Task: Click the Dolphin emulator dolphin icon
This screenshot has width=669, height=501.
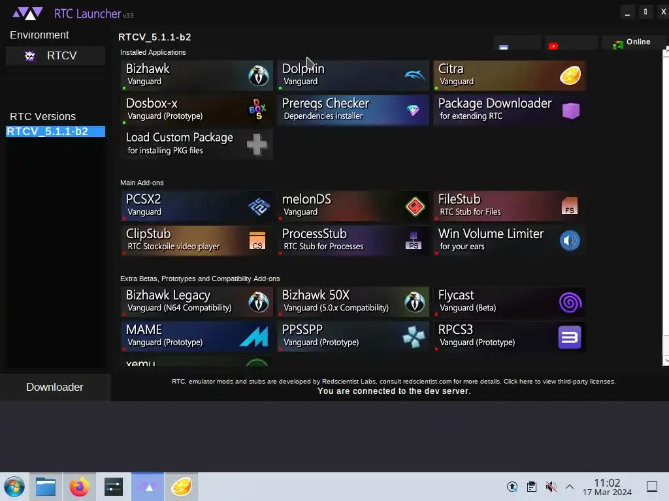Action: pyautogui.click(x=414, y=76)
